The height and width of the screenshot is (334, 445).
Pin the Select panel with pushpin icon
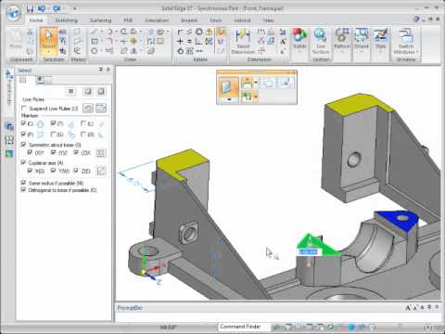click(108, 71)
